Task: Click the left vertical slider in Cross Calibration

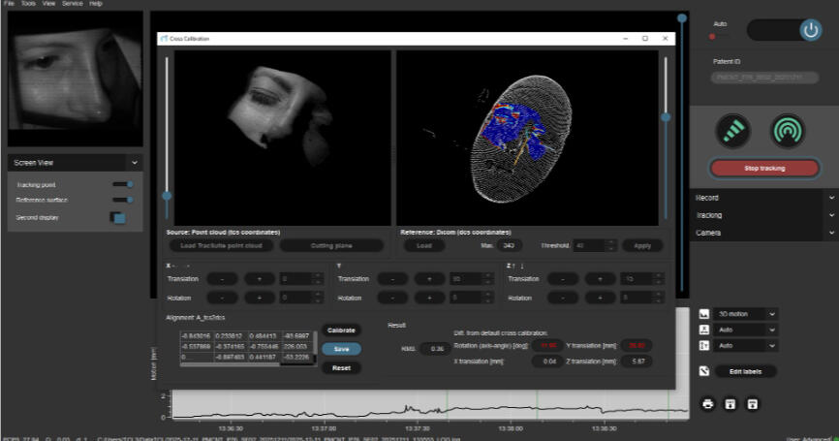Action: coord(168,195)
